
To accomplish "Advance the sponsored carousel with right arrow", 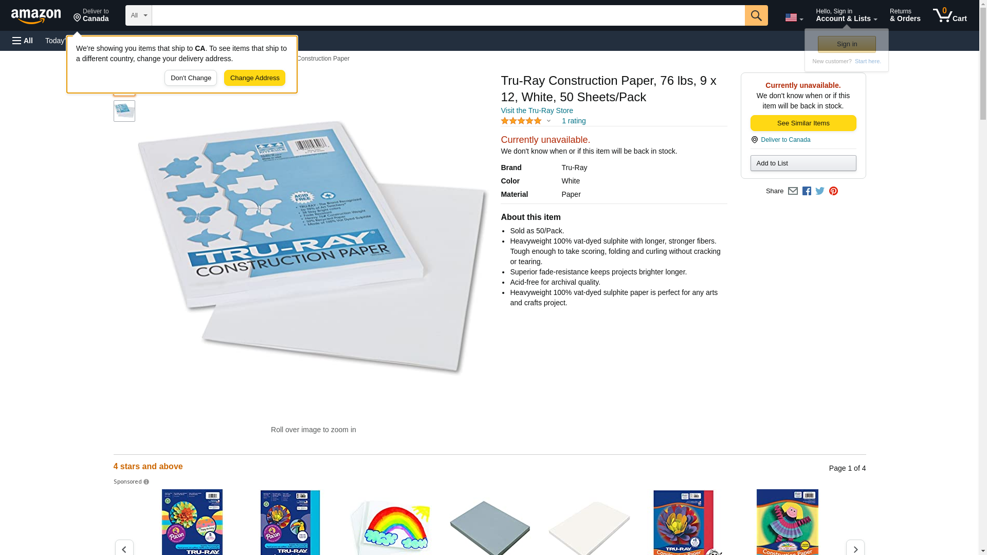I will pos(855,548).
